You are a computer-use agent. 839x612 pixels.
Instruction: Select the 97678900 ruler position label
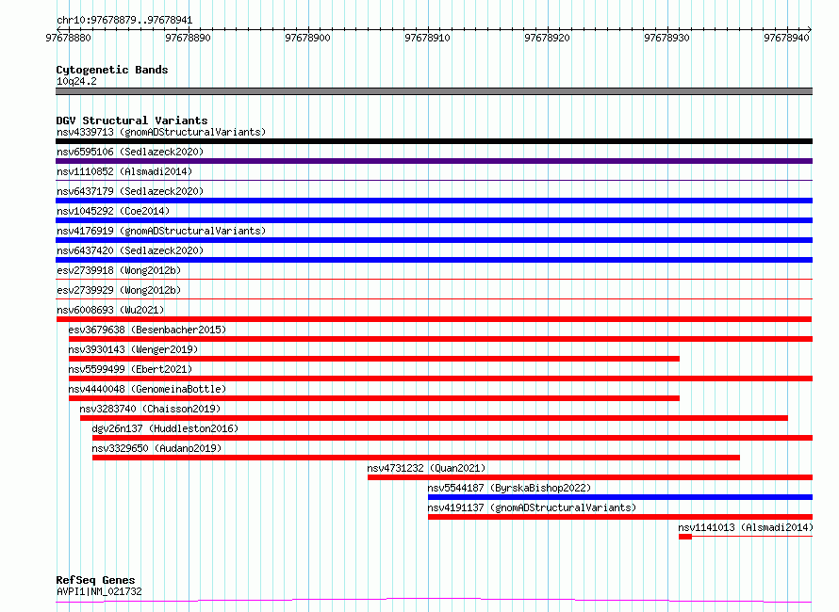pyautogui.click(x=307, y=38)
